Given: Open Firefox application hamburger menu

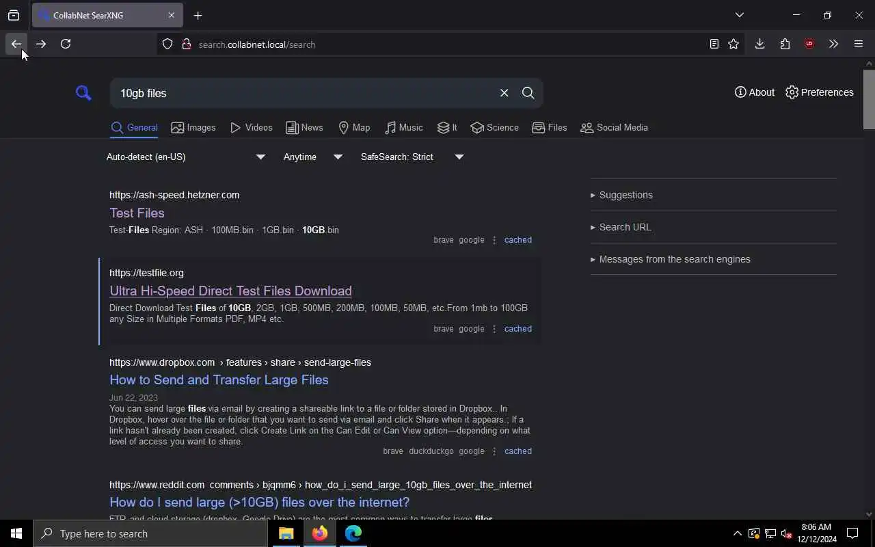Looking at the screenshot, I should 859,44.
